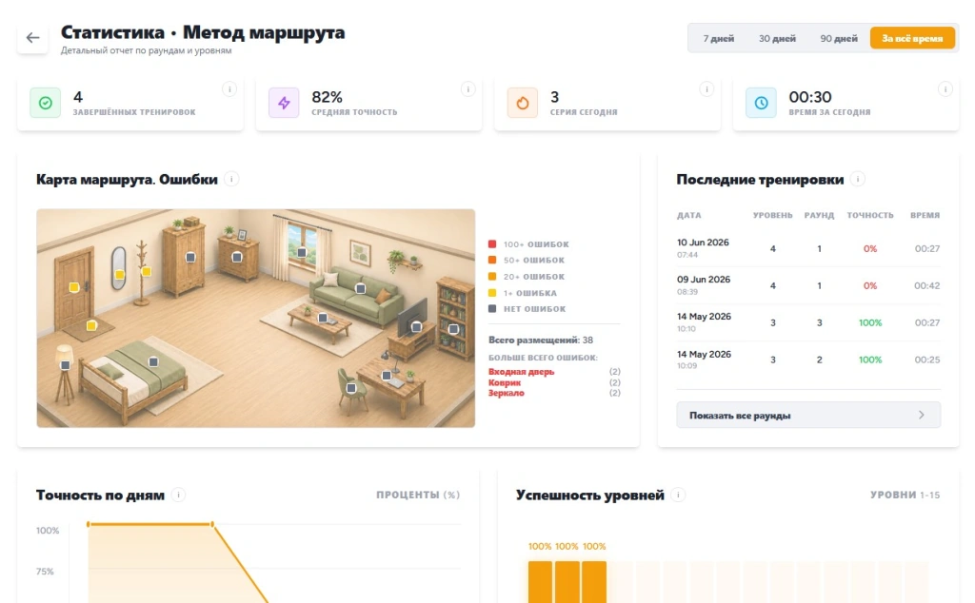Click the gray marker on the bookshelf

[453, 330]
